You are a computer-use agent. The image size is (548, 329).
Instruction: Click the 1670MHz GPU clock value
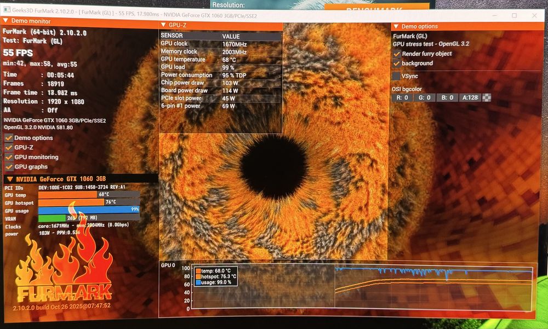(235, 44)
